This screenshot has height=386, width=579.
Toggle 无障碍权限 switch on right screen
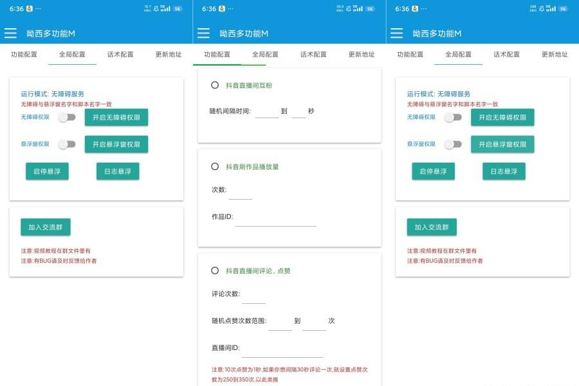[x=454, y=118]
